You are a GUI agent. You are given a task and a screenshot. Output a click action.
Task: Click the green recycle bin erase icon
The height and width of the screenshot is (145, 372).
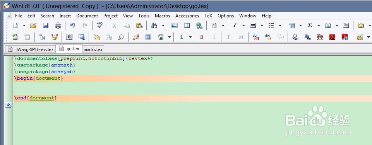(x=161, y=37)
